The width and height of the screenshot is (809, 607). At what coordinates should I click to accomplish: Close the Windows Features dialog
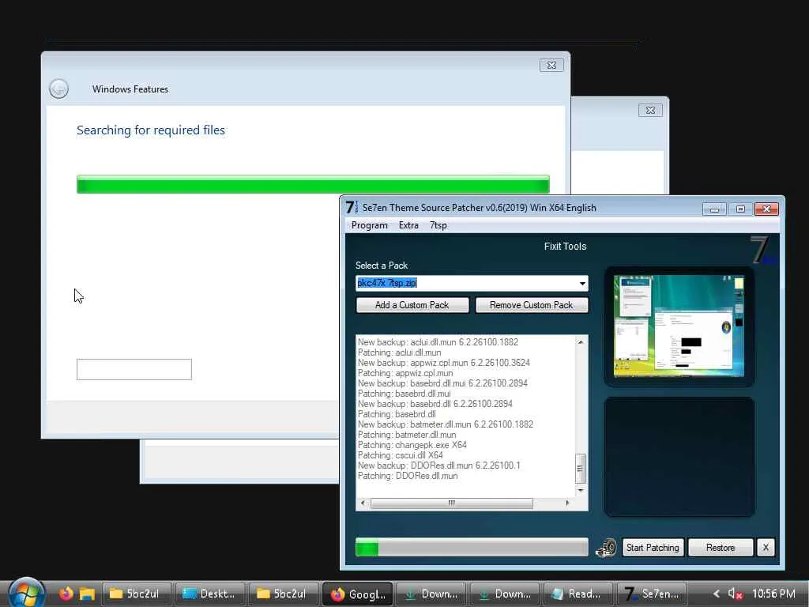(551, 65)
